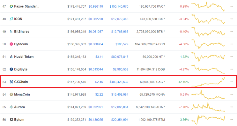Image resolution: width=237 pixels, height=126 pixels.
Task: Open more options for BitShares row
Action: coord(232,32)
